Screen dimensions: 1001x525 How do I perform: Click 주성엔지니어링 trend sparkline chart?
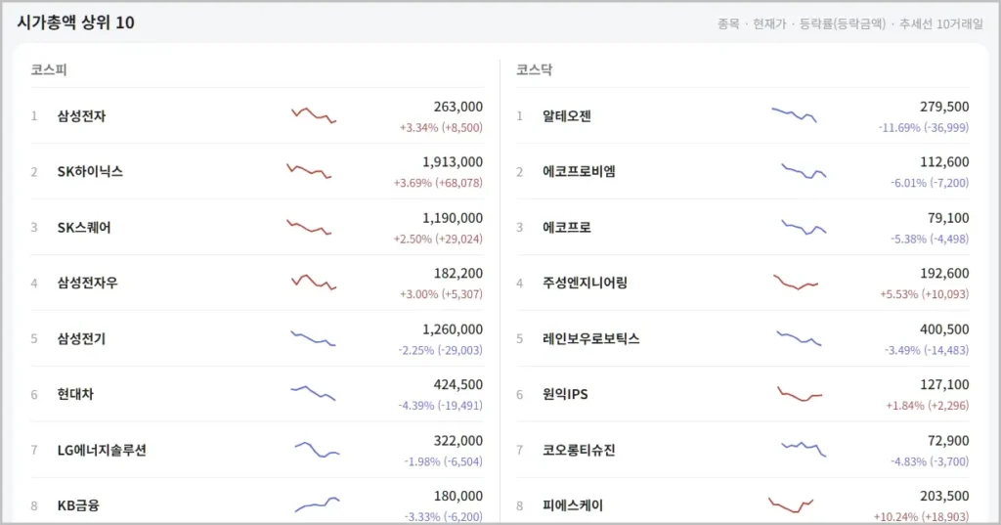(796, 283)
